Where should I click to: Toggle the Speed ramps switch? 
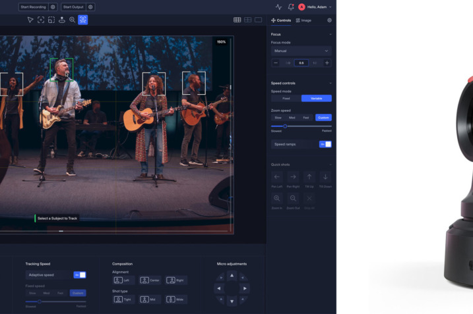point(325,144)
